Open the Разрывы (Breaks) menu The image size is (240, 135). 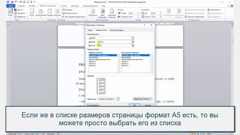(67, 10)
